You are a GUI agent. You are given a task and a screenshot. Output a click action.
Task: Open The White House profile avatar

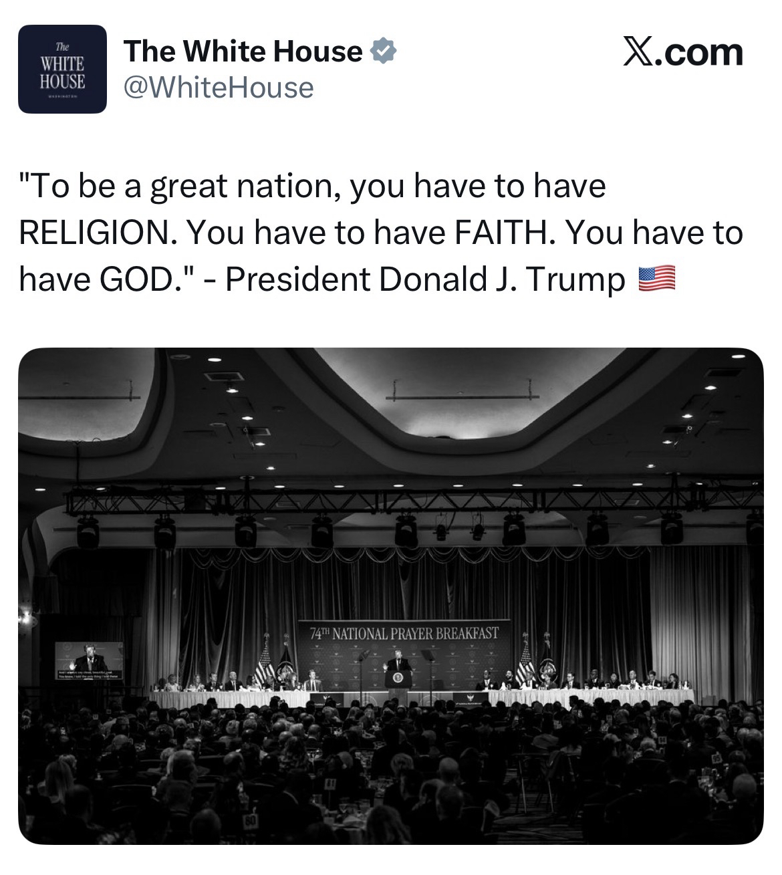62,69
